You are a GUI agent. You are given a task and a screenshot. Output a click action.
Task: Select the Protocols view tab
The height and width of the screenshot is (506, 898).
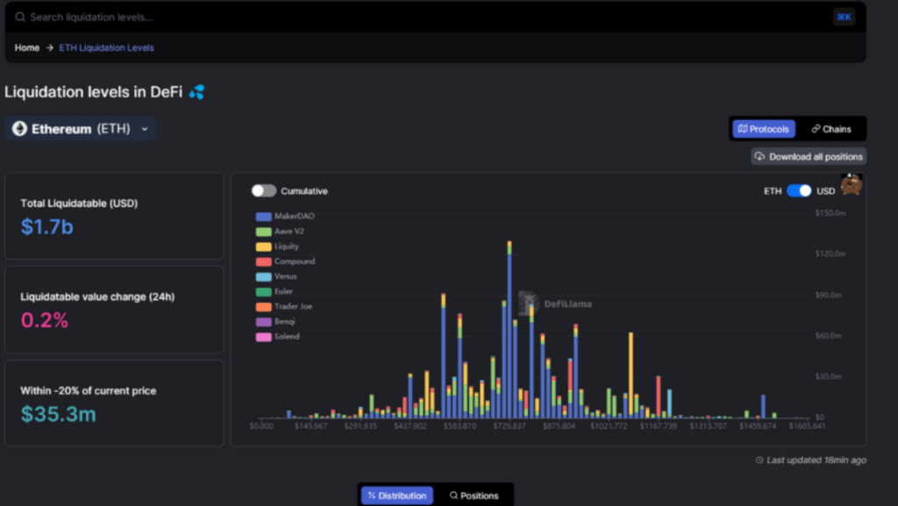click(764, 129)
